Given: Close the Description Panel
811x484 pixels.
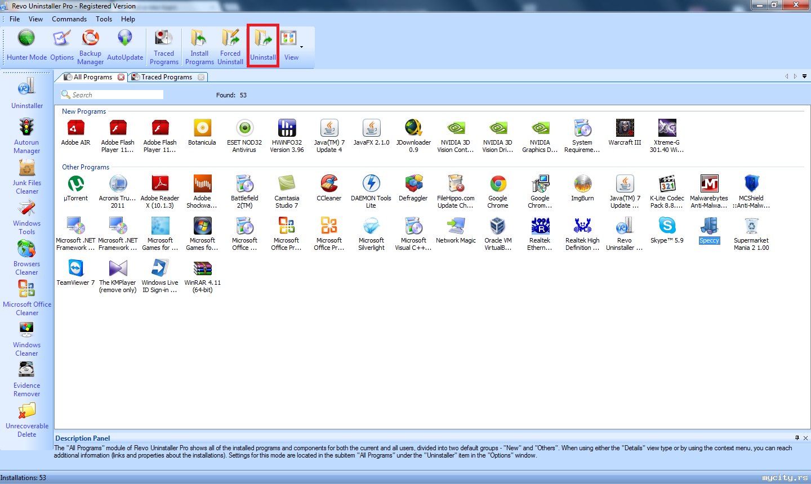Looking at the screenshot, I should tap(805, 438).
